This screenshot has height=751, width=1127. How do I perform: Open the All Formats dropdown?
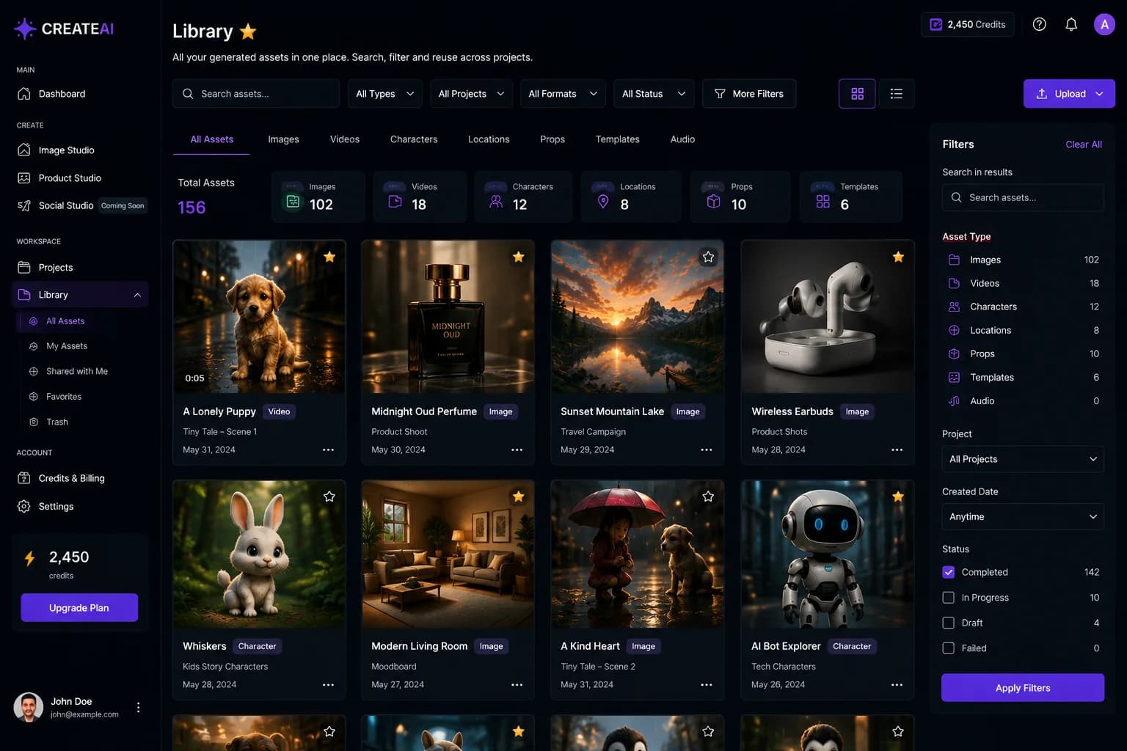[563, 94]
